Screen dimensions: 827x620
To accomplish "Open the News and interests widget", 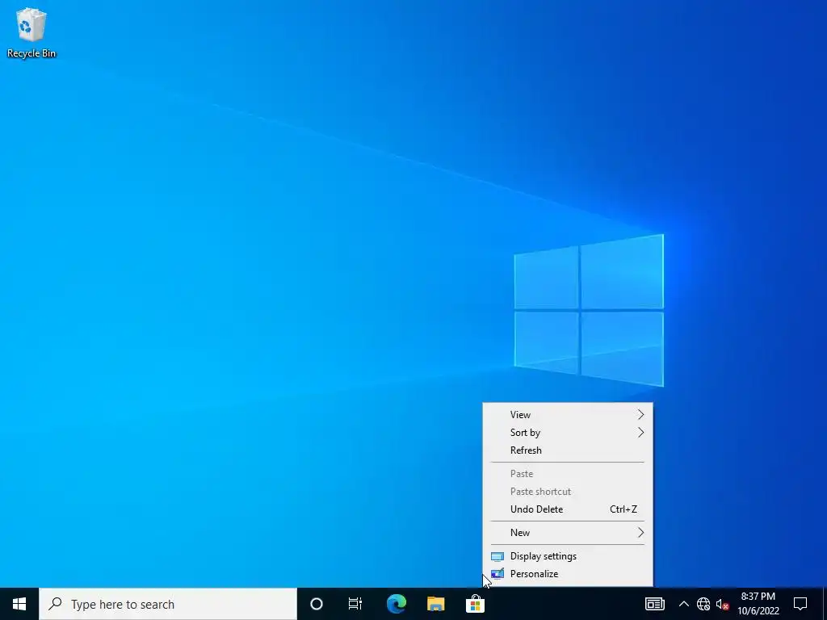I will [654, 604].
